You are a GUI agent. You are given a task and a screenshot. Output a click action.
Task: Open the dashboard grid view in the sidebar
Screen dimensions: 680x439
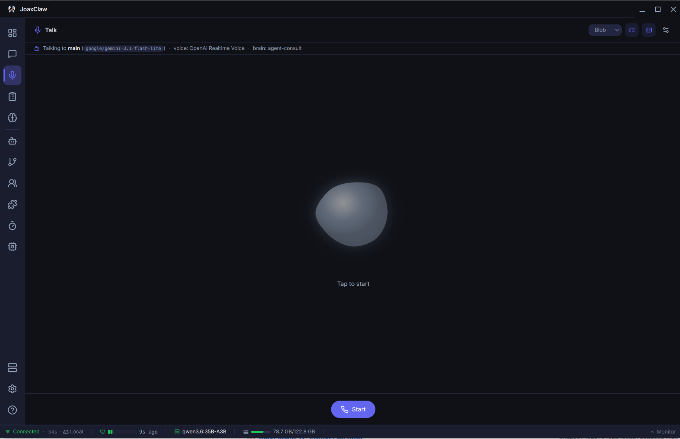[x=12, y=33]
